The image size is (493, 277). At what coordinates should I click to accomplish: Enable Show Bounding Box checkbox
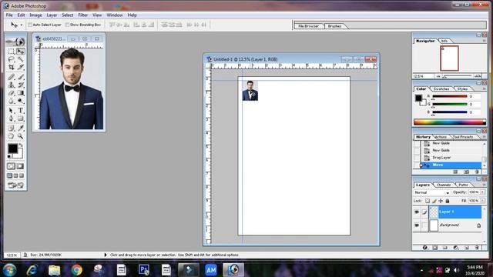coord(67,25)
